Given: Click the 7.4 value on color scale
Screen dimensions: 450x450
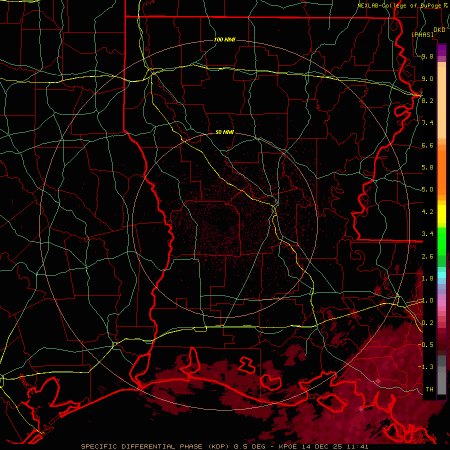Looking at the screenshot, I should pos(427,123).
